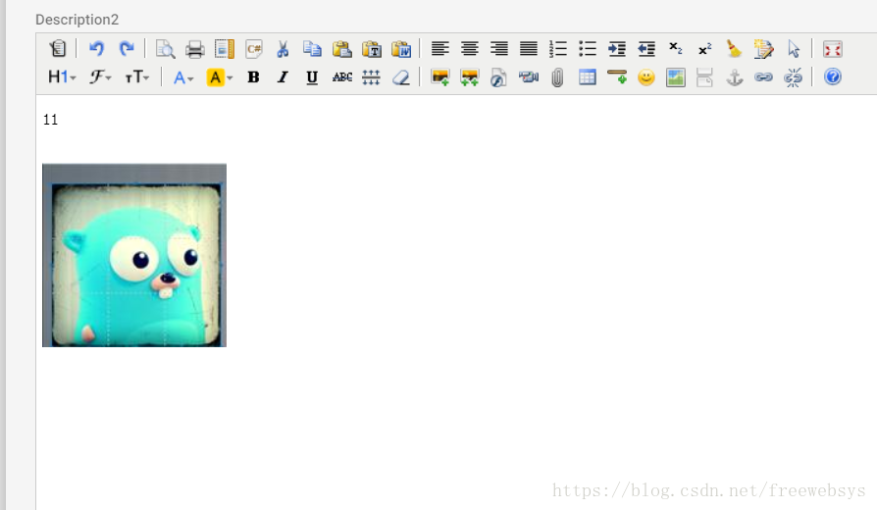Open the yellow highlight color picker
The image size is (877, 510).
(220, 77)
